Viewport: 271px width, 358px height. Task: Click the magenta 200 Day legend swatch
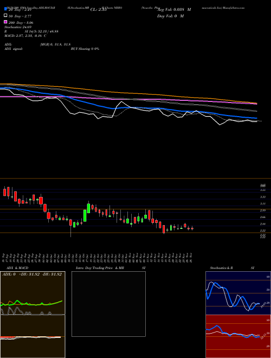[5, 22]
